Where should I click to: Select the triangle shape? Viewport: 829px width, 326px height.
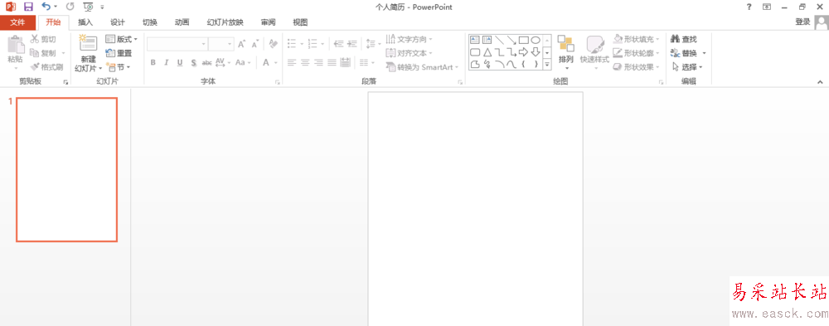(x=487, y=52)
